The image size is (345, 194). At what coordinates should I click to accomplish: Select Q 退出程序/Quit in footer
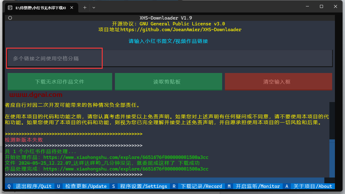coord(30,186)
